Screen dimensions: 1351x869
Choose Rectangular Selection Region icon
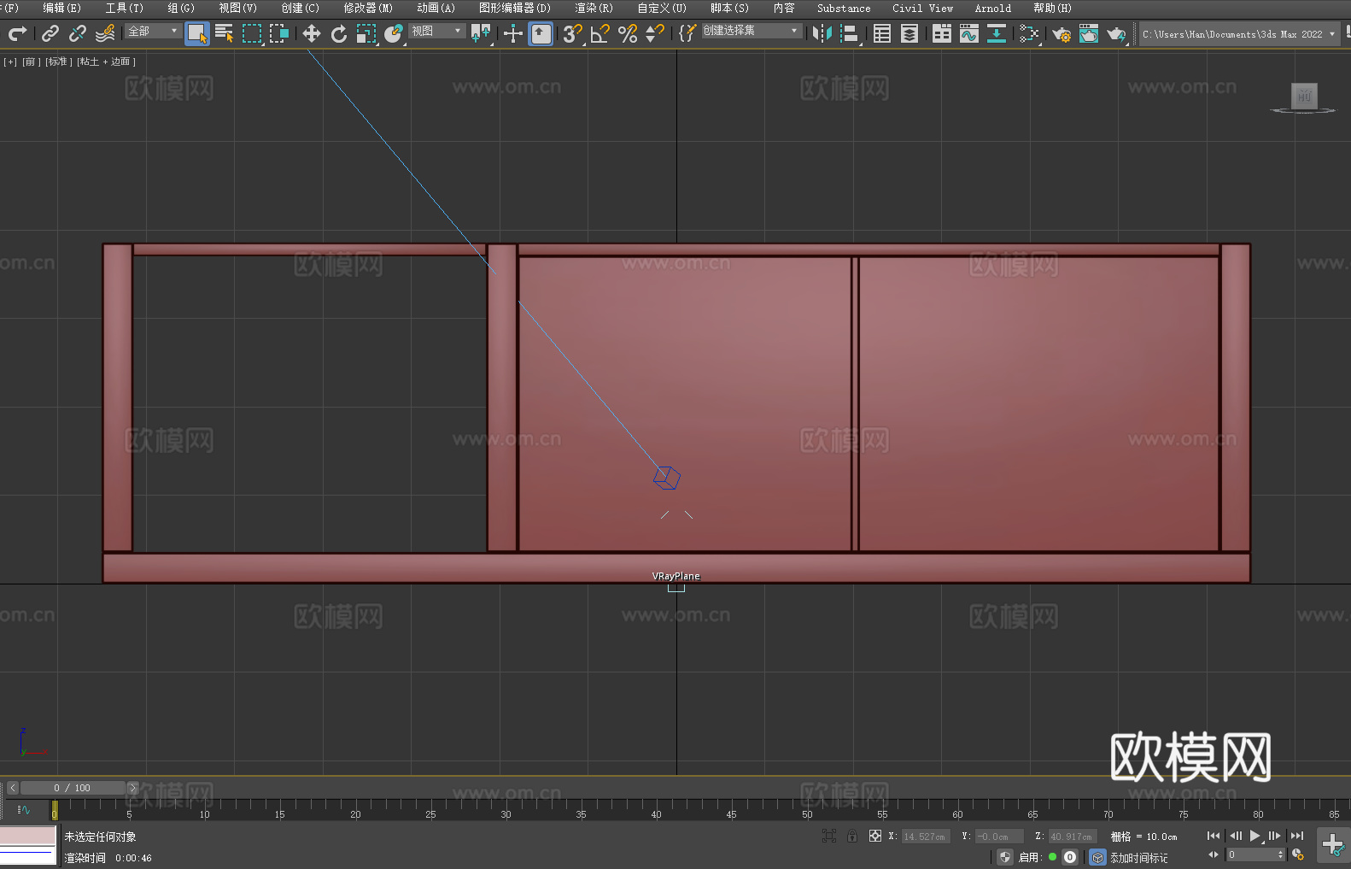click(x=252, y=33)
